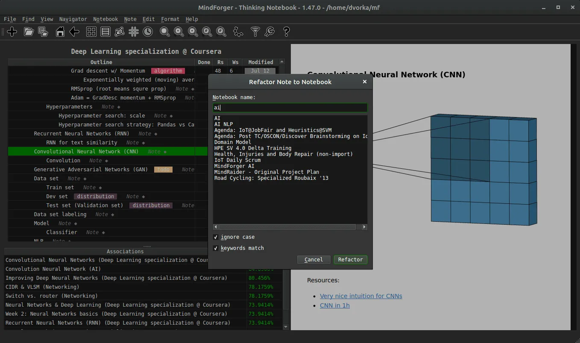Viewport: 580px width, 343px height.
Task: Click the funnel filter scope icon
Action: click(x=255, y=32)
